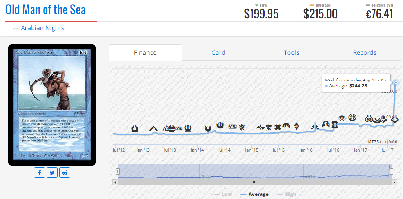Click the chart scrollbar thumb grip
This screenshot has height=199, width=403.
pyautogui.click(x=255, y=182)
